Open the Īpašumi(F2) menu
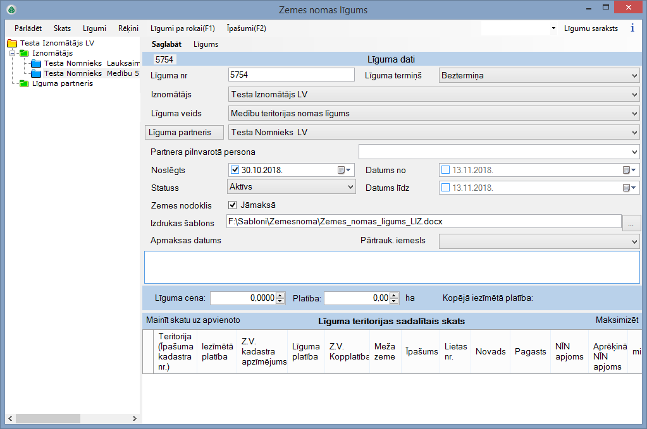647x429 pixels. click(x=246, y=28)
